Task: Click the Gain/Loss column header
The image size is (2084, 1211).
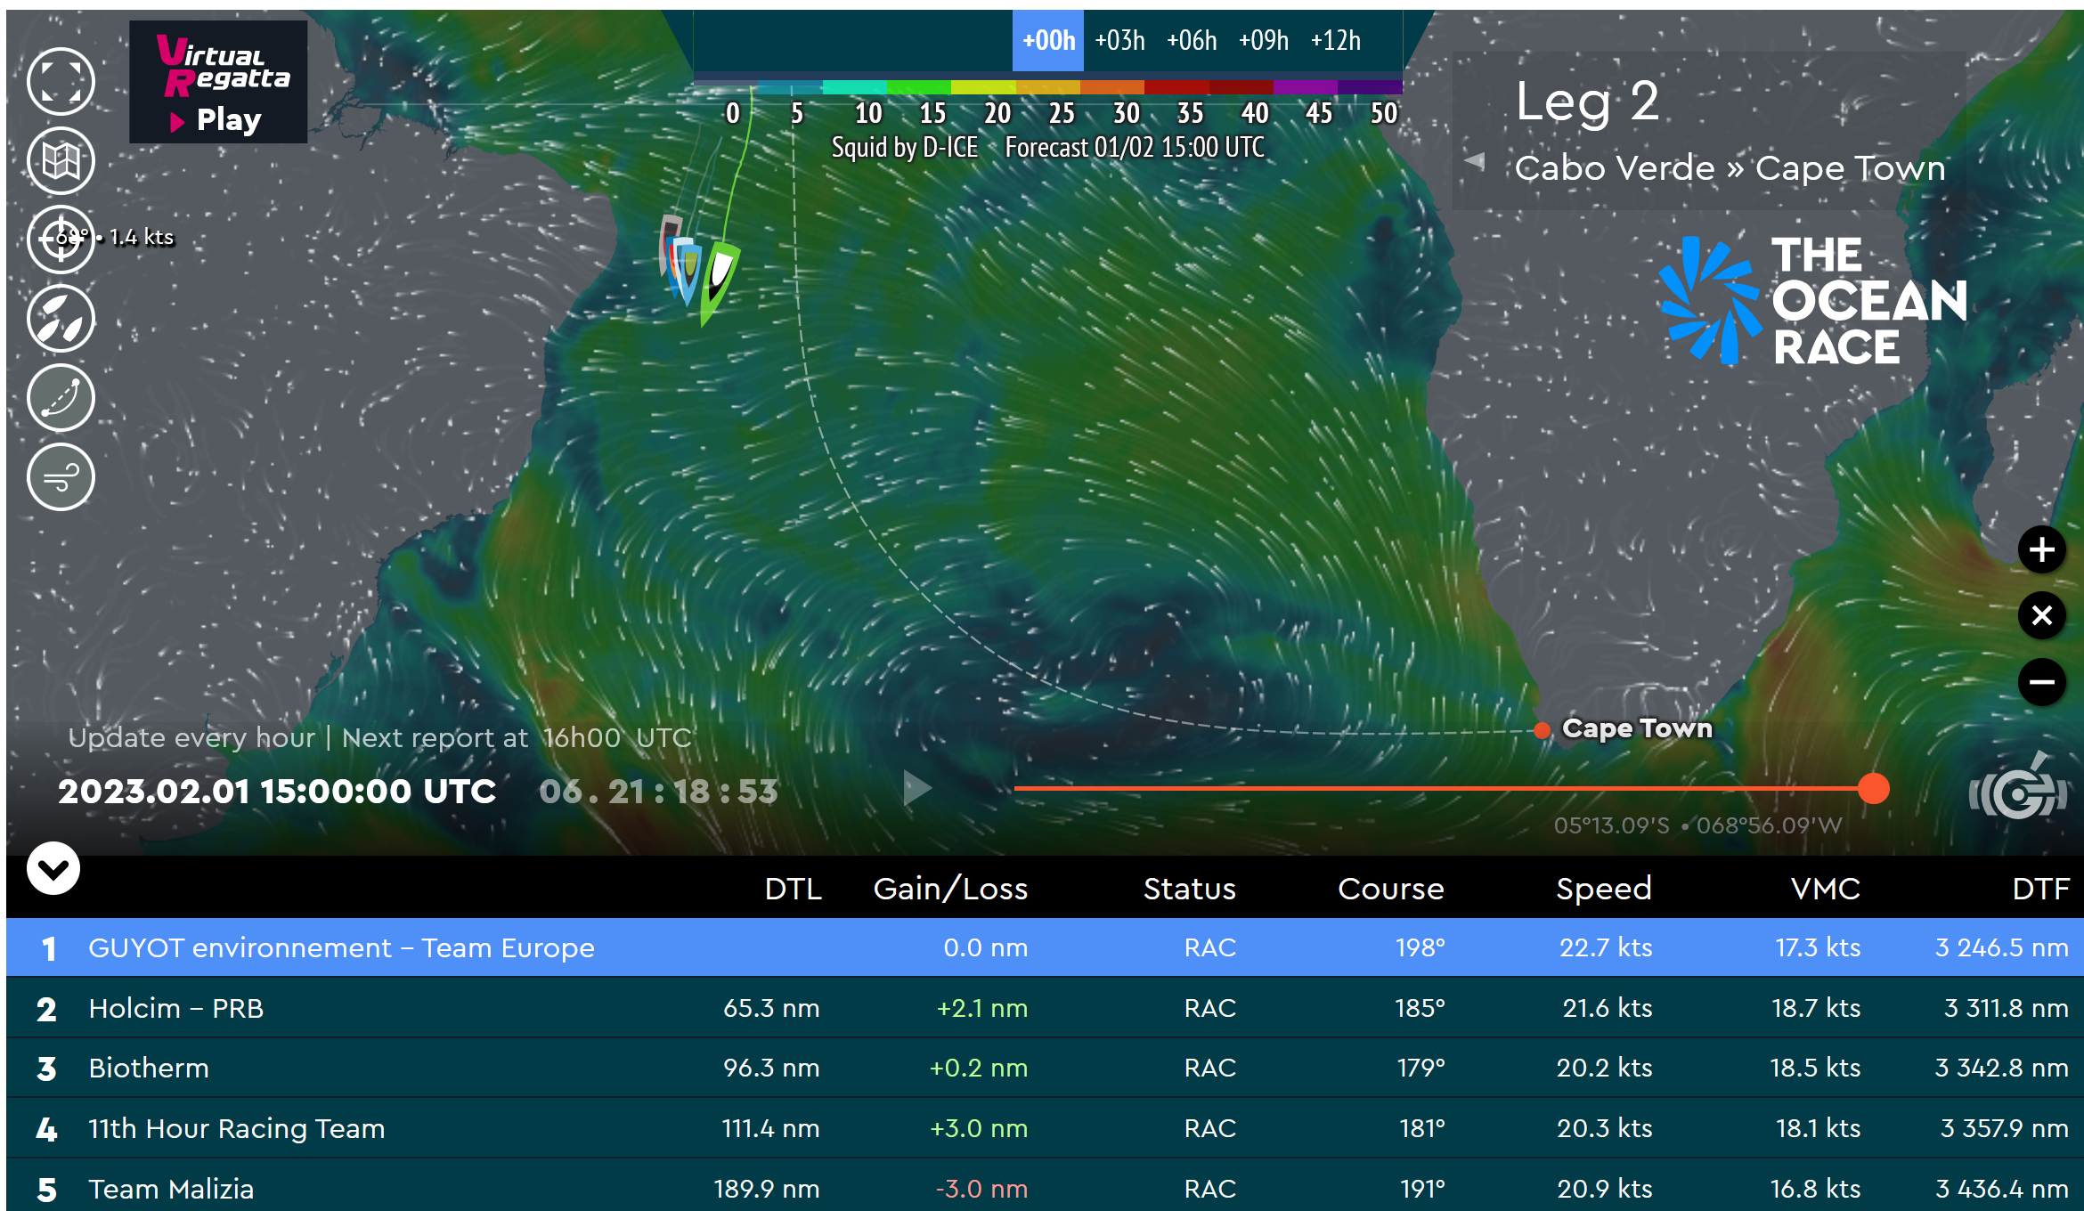Action: click(950, 889)
